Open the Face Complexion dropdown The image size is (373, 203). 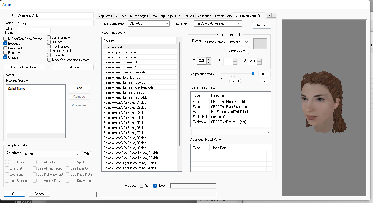point(149,23)
